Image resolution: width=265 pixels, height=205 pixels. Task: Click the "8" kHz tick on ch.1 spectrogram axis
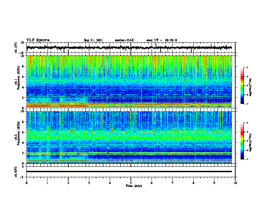tap(23, 66)
